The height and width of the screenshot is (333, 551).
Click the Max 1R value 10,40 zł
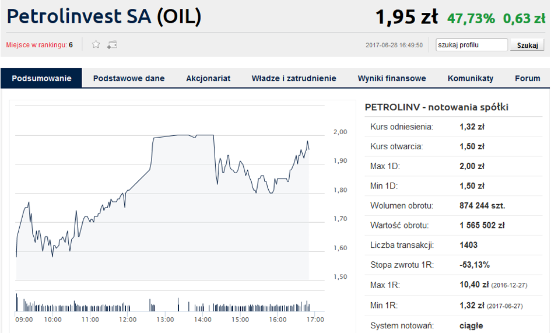(x=473, y=285)
